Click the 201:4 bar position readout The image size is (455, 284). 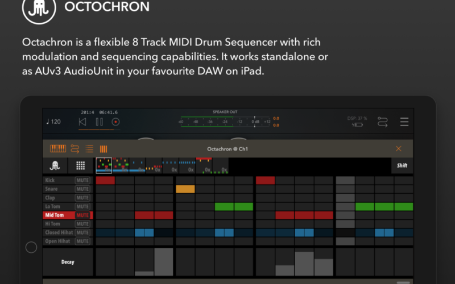[88, 112]
